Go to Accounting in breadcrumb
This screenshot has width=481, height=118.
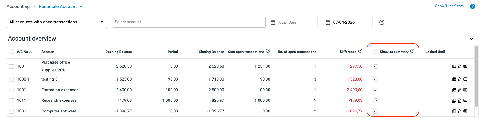(x=18, y=6)
